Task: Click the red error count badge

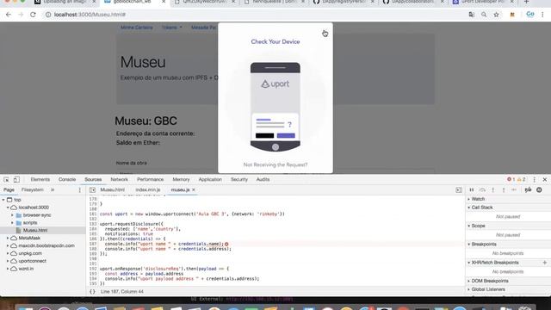Action: click(x=511, y=180)
